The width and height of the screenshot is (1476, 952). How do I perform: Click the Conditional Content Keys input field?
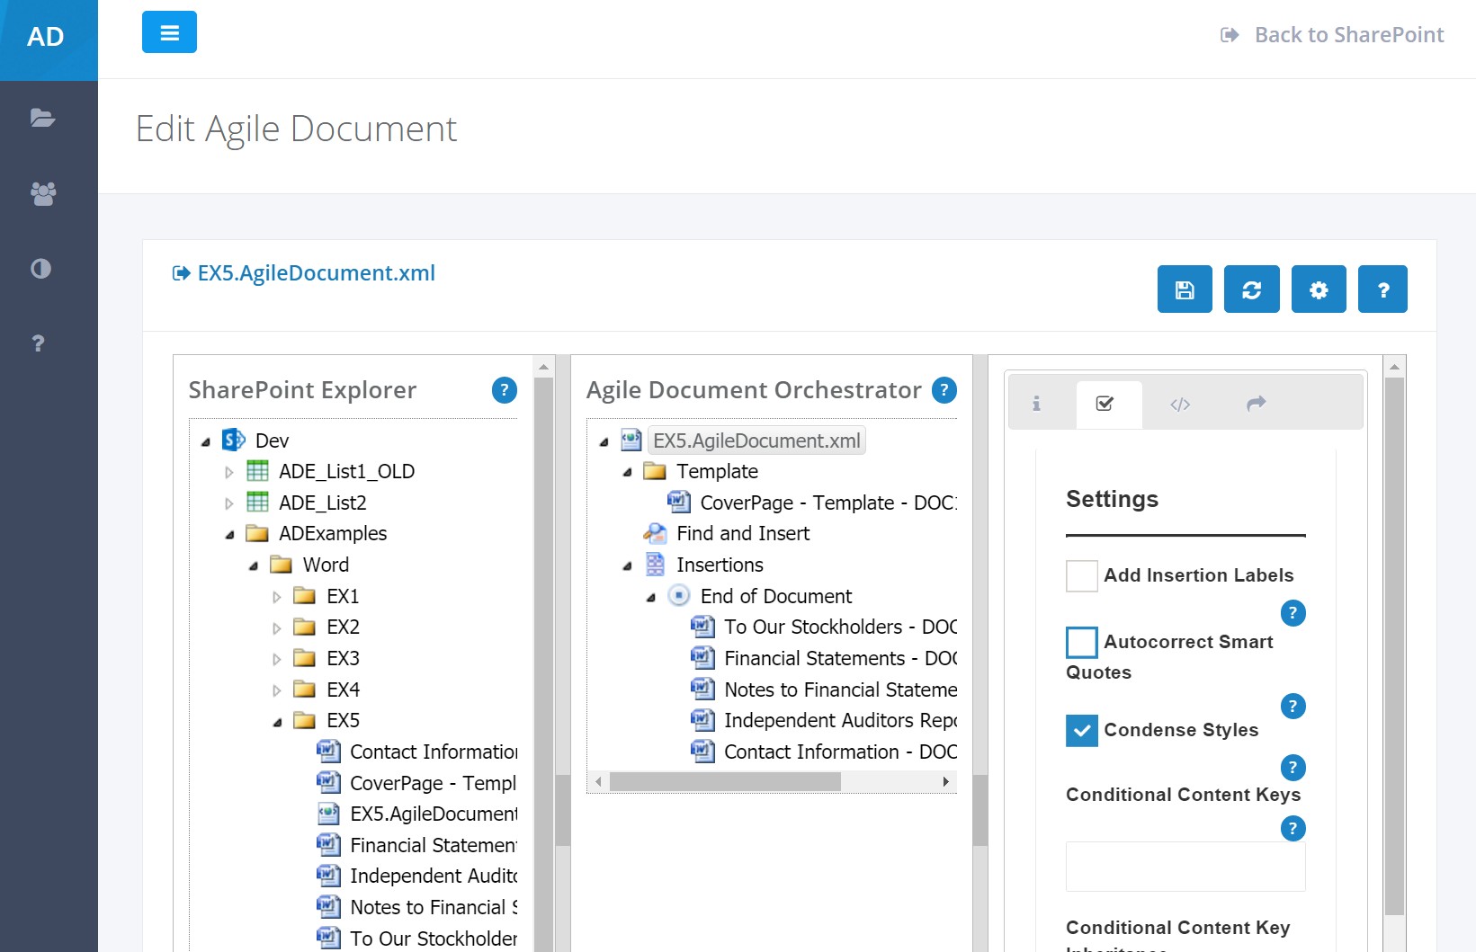click(1185, 867)
